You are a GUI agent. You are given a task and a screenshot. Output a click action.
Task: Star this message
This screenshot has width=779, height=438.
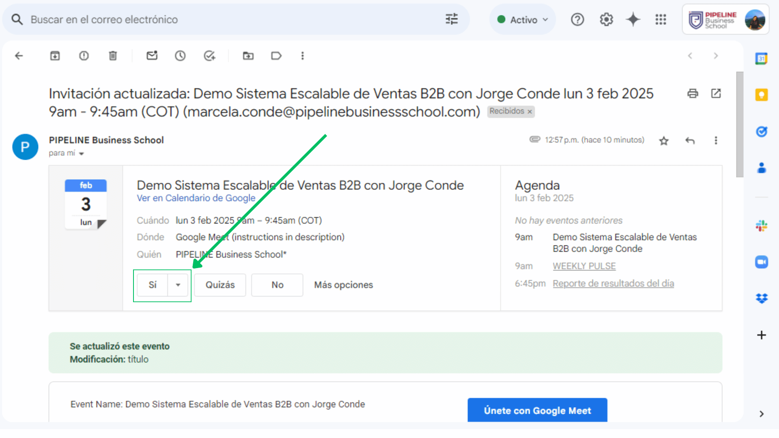tap(664, 141)
